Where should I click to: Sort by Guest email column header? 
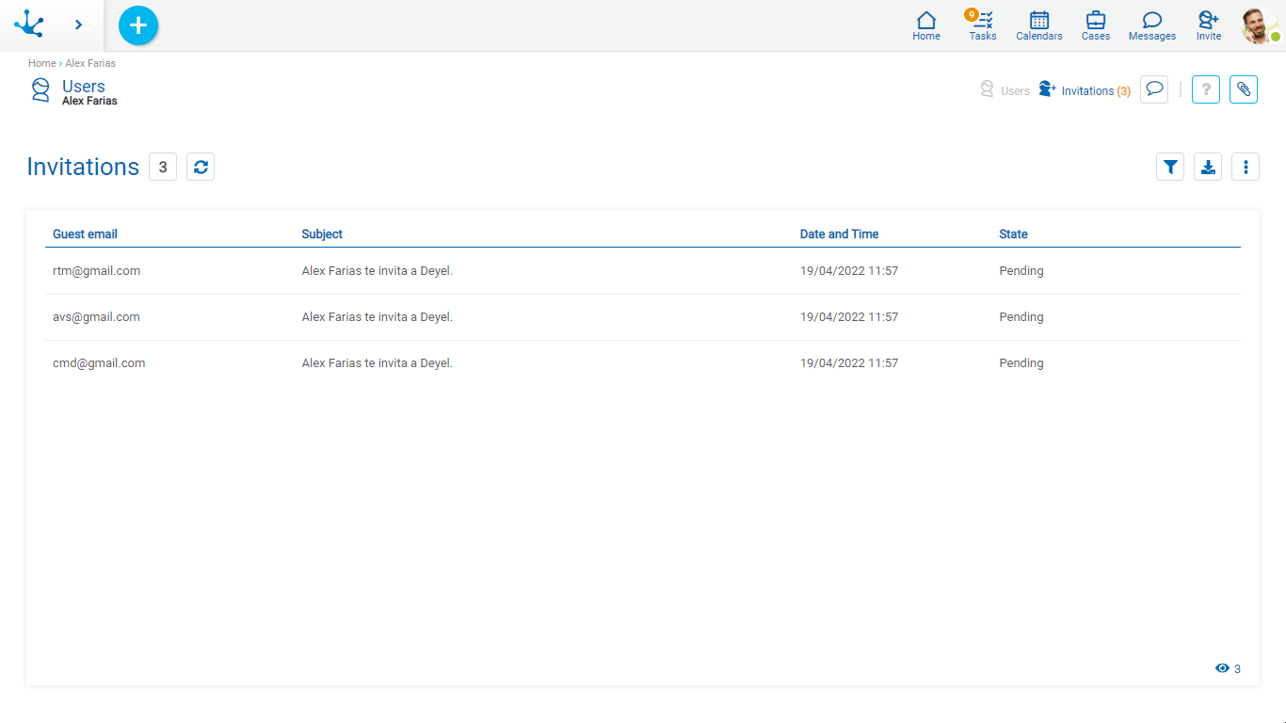tap(85, 233)
